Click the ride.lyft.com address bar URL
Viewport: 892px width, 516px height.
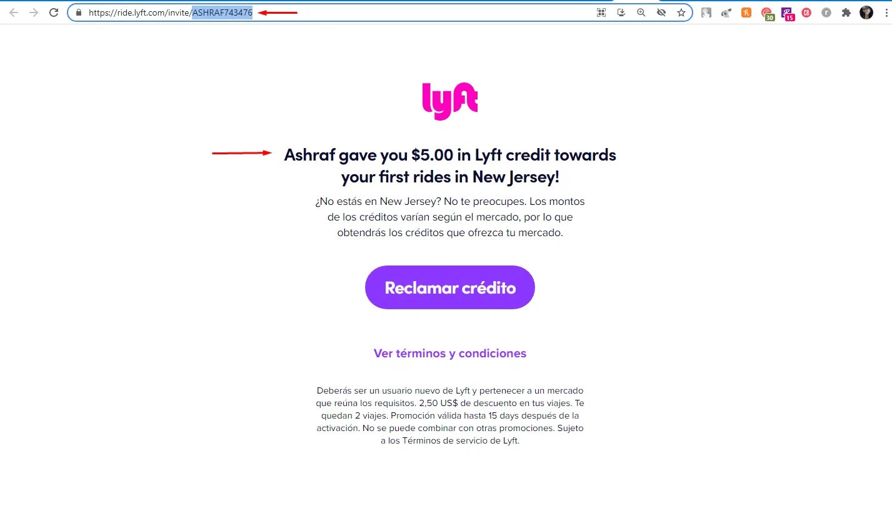[x=171, y=12]
